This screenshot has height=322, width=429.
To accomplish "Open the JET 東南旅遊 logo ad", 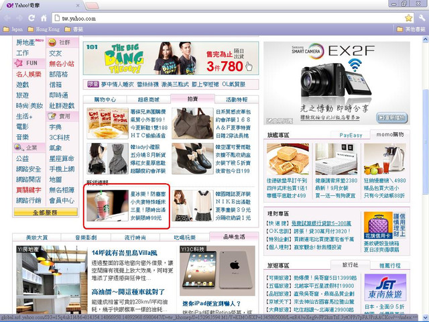I will (385, 288).
